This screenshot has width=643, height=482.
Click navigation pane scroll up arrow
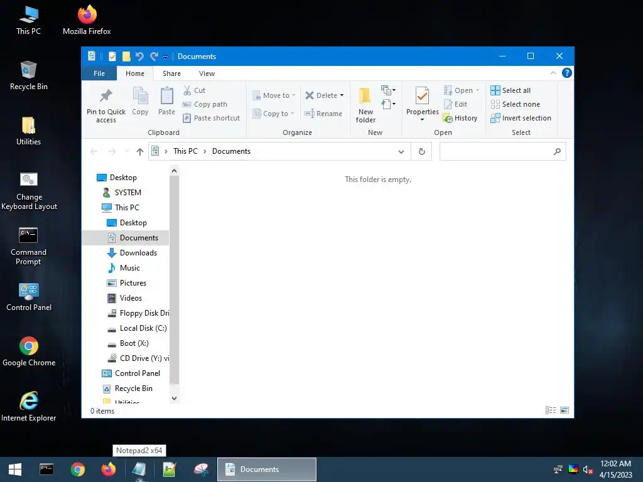(x=175, y=171)
